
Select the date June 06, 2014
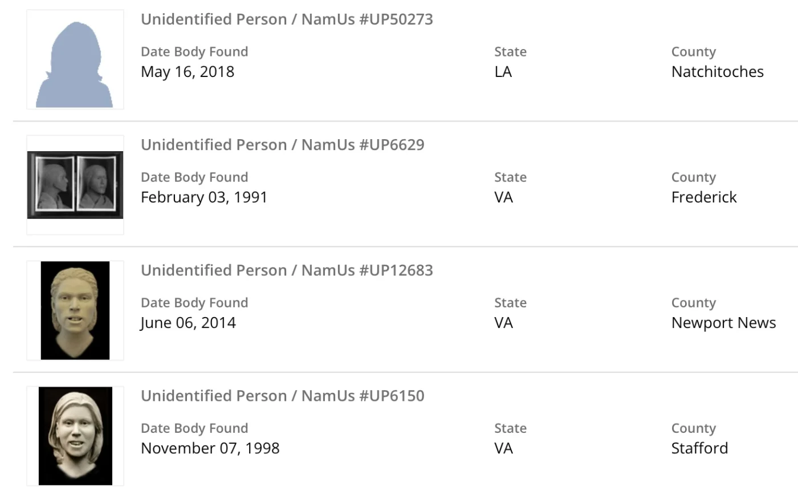click(x=188, y=323)
